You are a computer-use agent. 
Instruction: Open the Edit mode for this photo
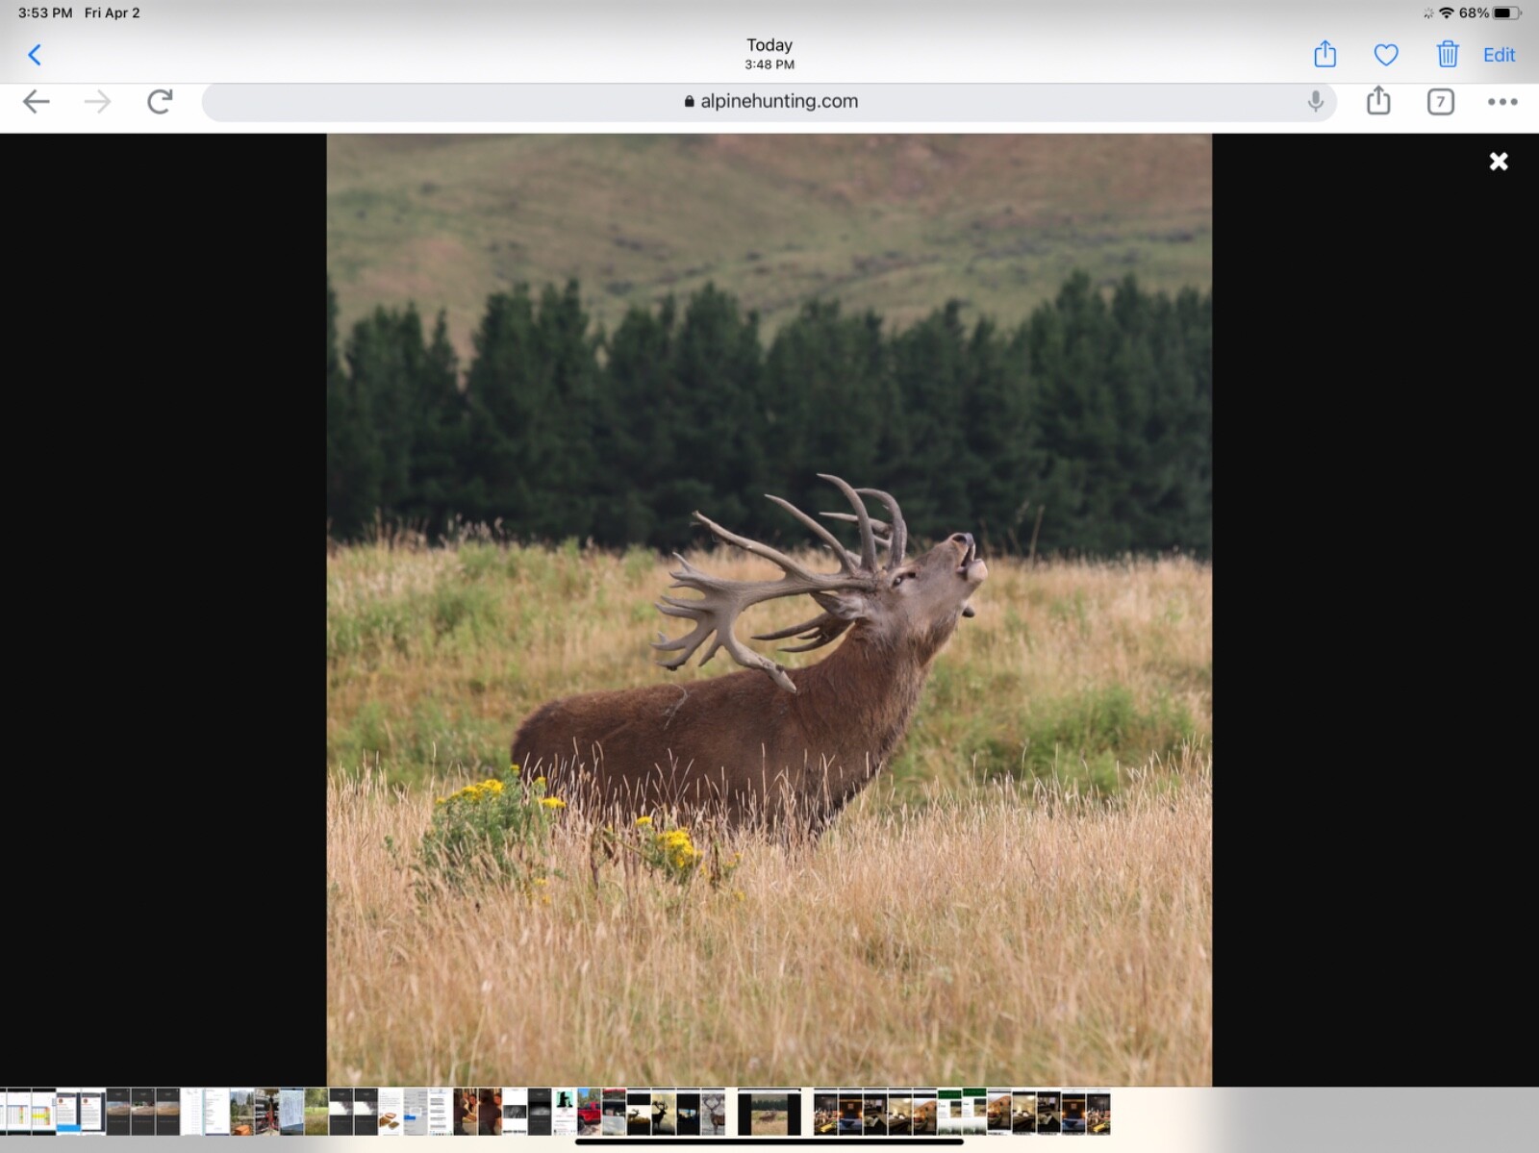pos(1499,55)
